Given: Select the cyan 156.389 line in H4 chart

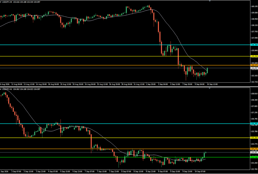Looking at the screenshot, I should coord(125,45).
